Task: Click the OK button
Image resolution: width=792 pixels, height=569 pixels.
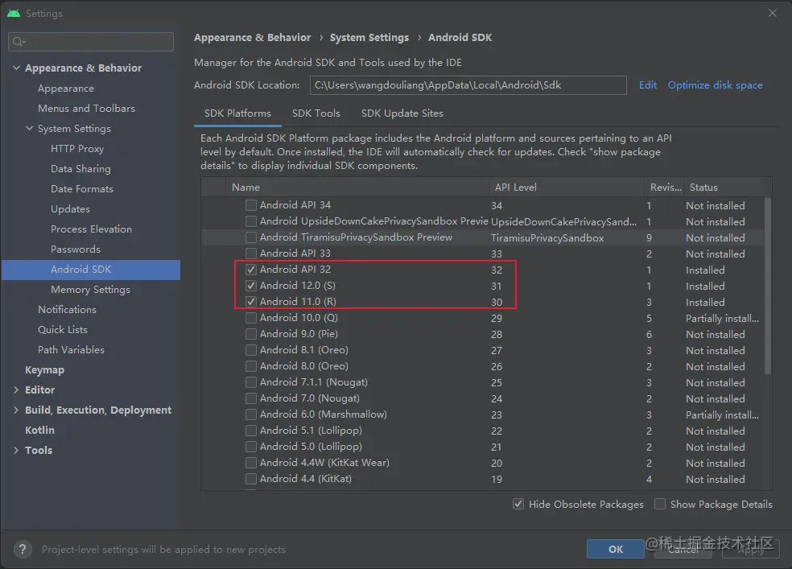Action: pos(615,550)
